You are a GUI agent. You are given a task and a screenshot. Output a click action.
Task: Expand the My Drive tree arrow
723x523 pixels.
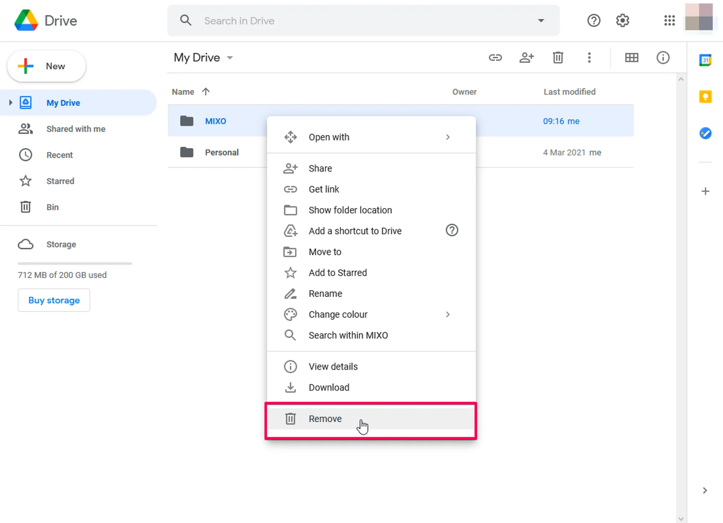[10, 103]
